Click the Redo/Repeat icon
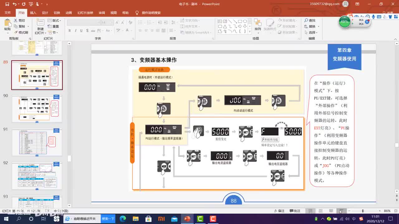 tap(24, 4)
